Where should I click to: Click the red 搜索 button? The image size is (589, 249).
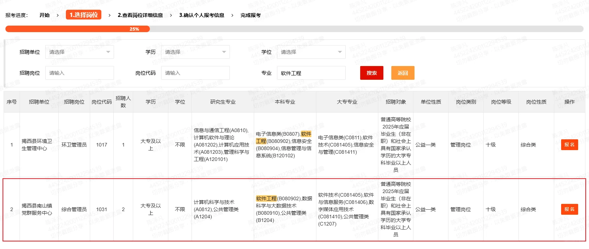point(371,73)
